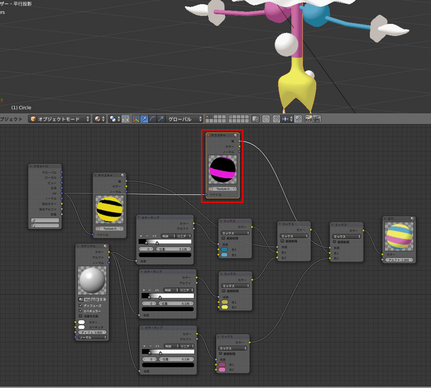Toggle preview sphere on the マテリアル node header
This screenshot has height=388, width=431.
click(105, 246)
